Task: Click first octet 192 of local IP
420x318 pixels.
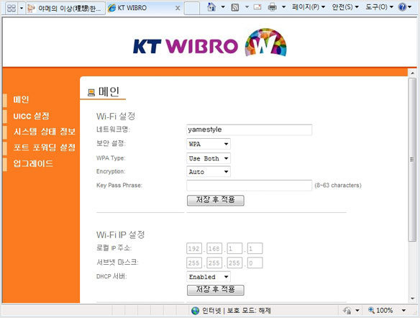Action: [x=194, y=249]
